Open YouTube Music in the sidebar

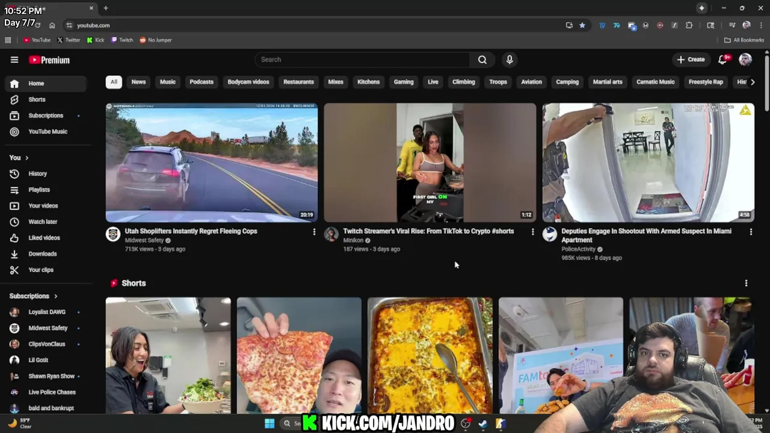click(x=46, y=132)
